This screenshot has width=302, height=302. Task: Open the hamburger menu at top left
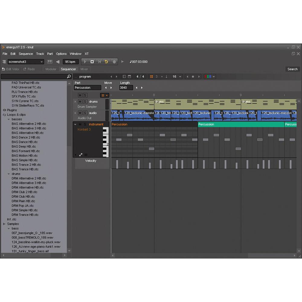pyautogui.click(x=4, y=61)
